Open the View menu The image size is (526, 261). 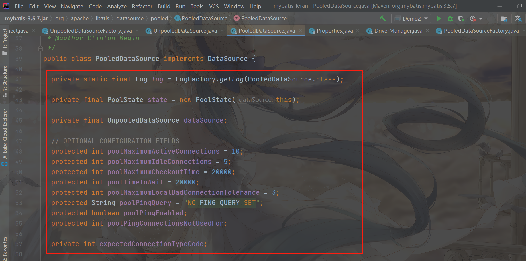tap(50, 6)
